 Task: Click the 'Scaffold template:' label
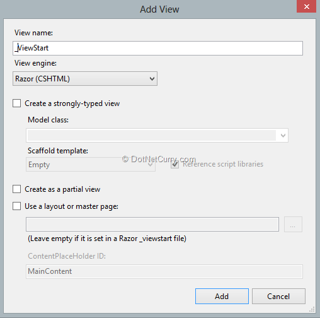[58, 151]
